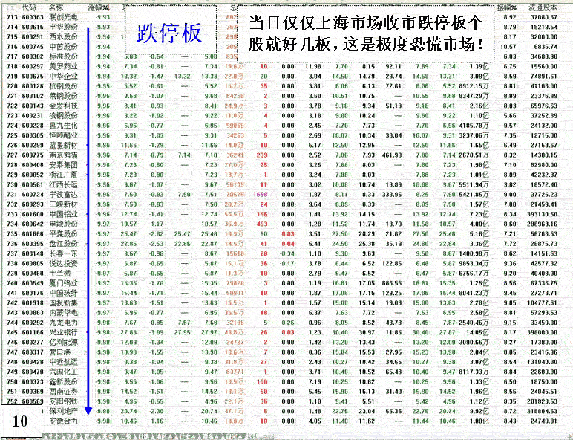Click the horizontal scrollbar at bottom
Image resolution: width=573 pixels, height=440 pixels.
(x=408, y=436)
